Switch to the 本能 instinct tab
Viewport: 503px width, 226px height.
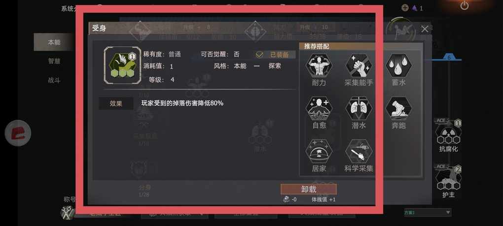click(x=54, y=42)
